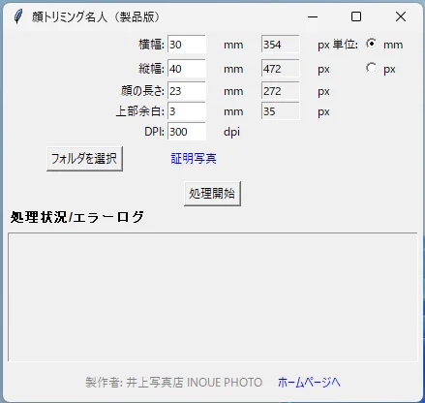Click the 上部余白 mm input field

tap(187, 111)
